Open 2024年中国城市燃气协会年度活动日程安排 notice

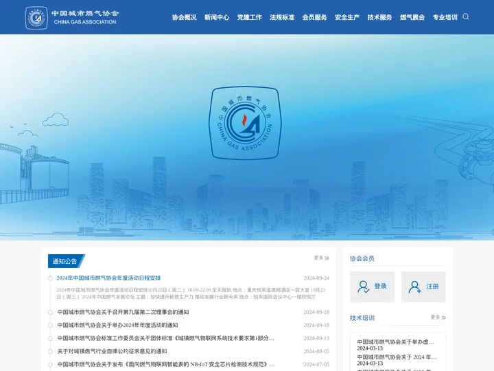(108, 278)
